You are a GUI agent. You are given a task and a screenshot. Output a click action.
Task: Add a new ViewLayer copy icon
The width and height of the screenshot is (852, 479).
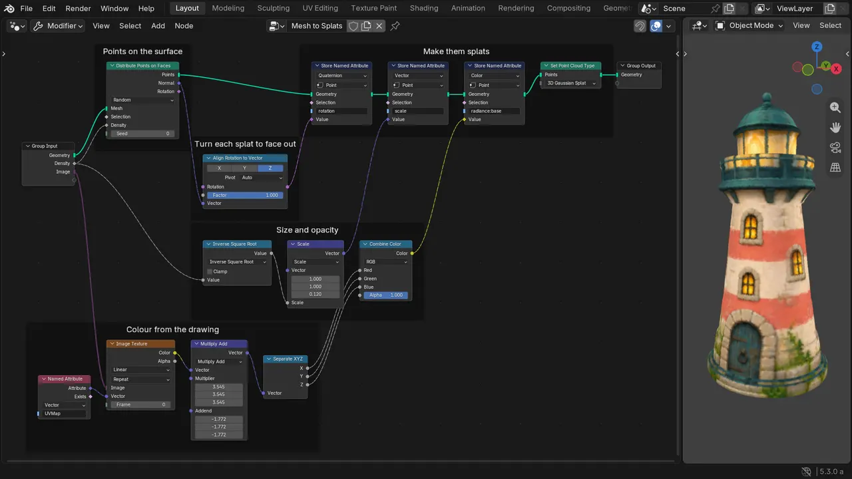pos(829,8)
